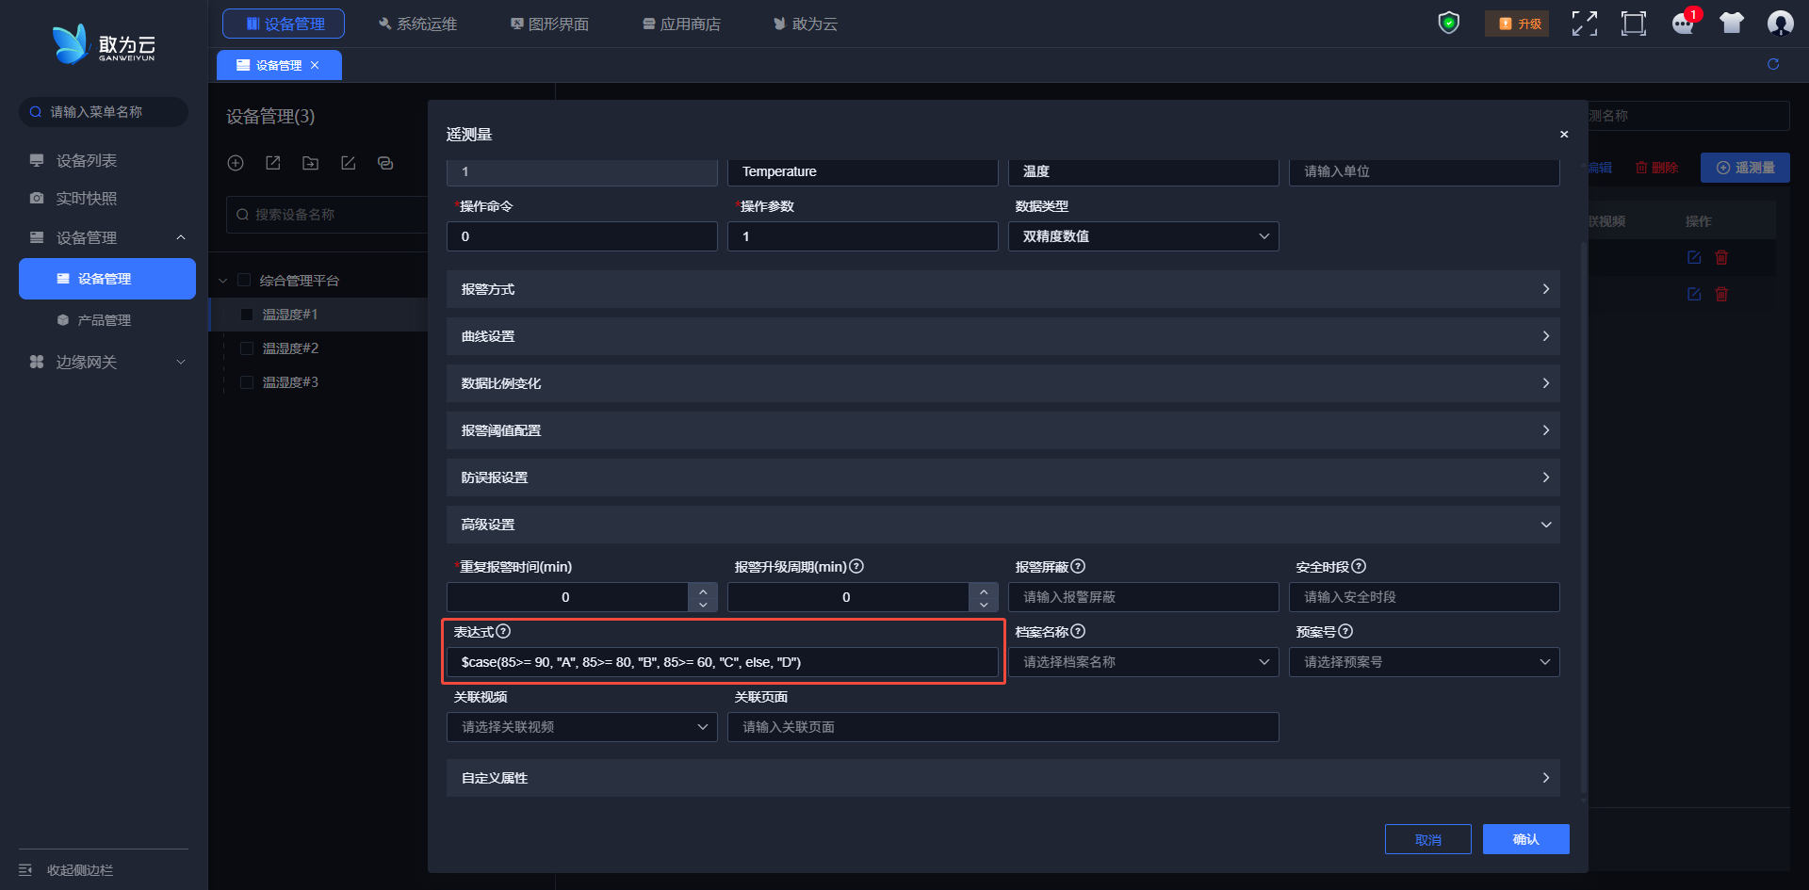Screen dimensions: 1809x890
Task: Toggle fullscreen with the expand arrows icon
Action: (x=1585, y=24)
